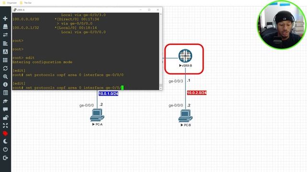Open Startup-configs (text lines icon)
This screenshot has height=172, width=307.
coord(5,43)
